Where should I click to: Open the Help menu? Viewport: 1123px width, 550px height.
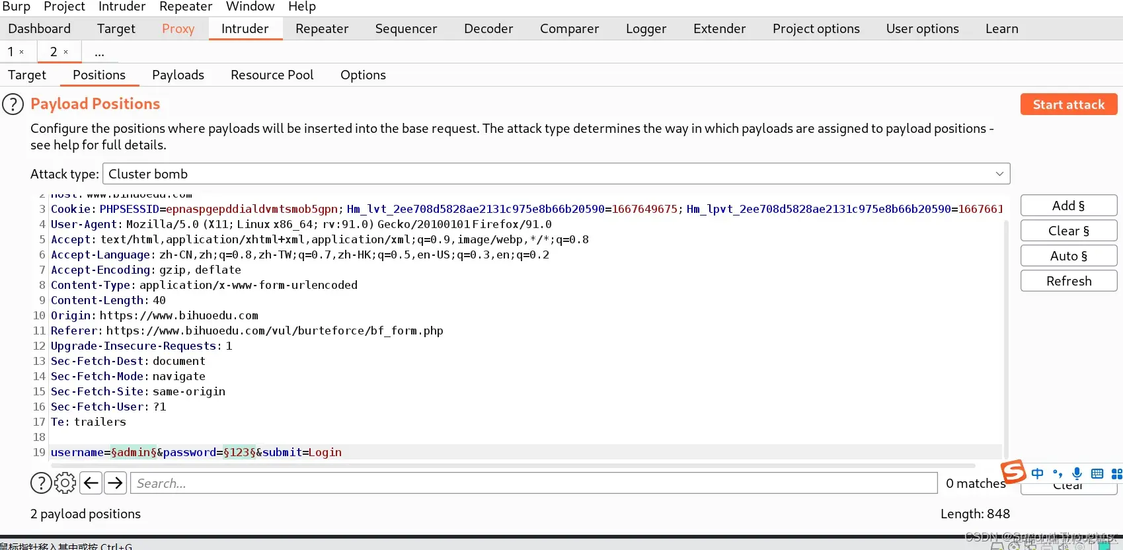pyautogui.click(x=302, y=7)
